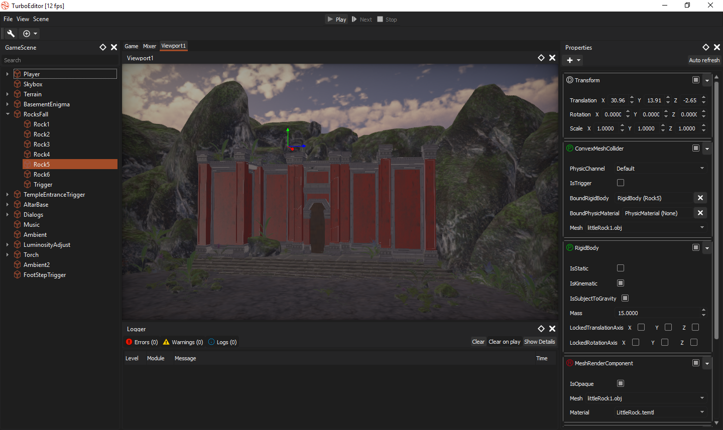This screenshot has height=430, width=723.
Task: Float the Viewport1 panel using diamond icon
Action: (x=541, y=58)
